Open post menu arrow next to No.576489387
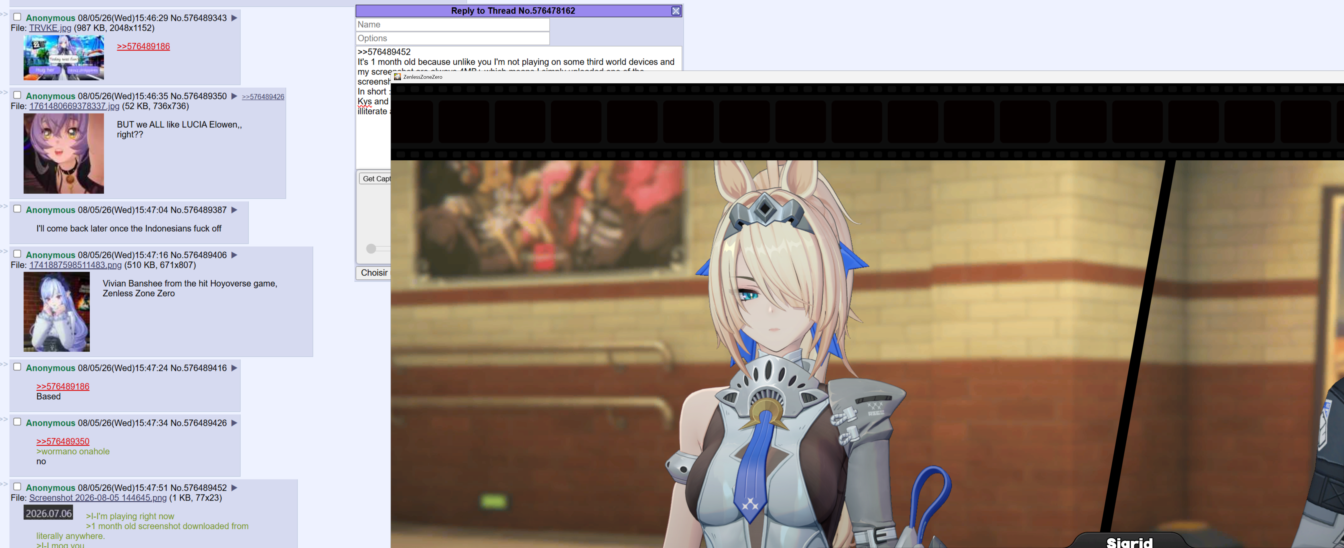Viewport: 1344px width, 548px height. tap(234, 210)
